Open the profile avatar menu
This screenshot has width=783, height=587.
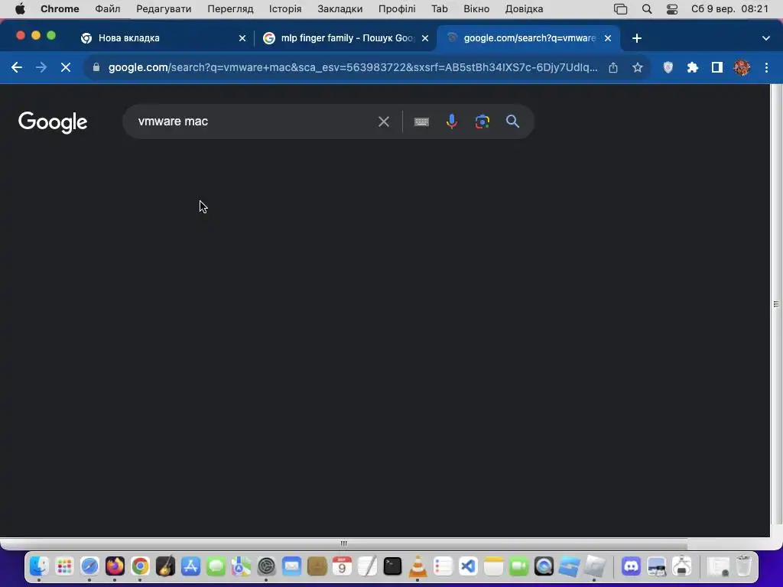[x=742, y=67]
